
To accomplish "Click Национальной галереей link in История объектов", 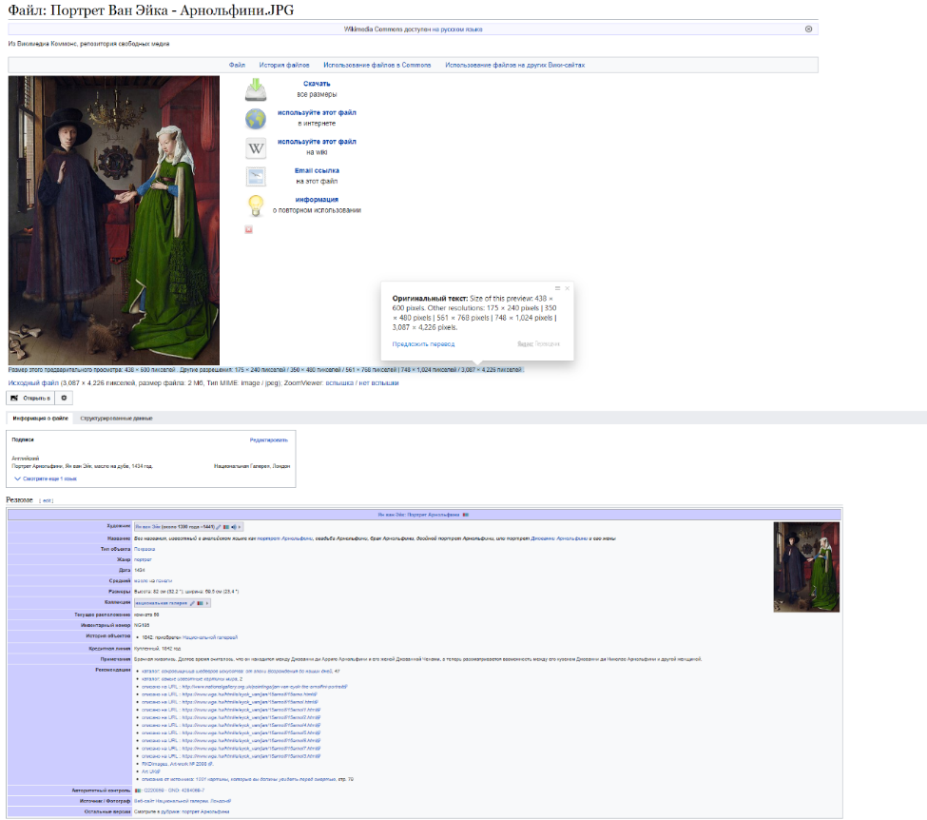I will [x=210, y=637].
